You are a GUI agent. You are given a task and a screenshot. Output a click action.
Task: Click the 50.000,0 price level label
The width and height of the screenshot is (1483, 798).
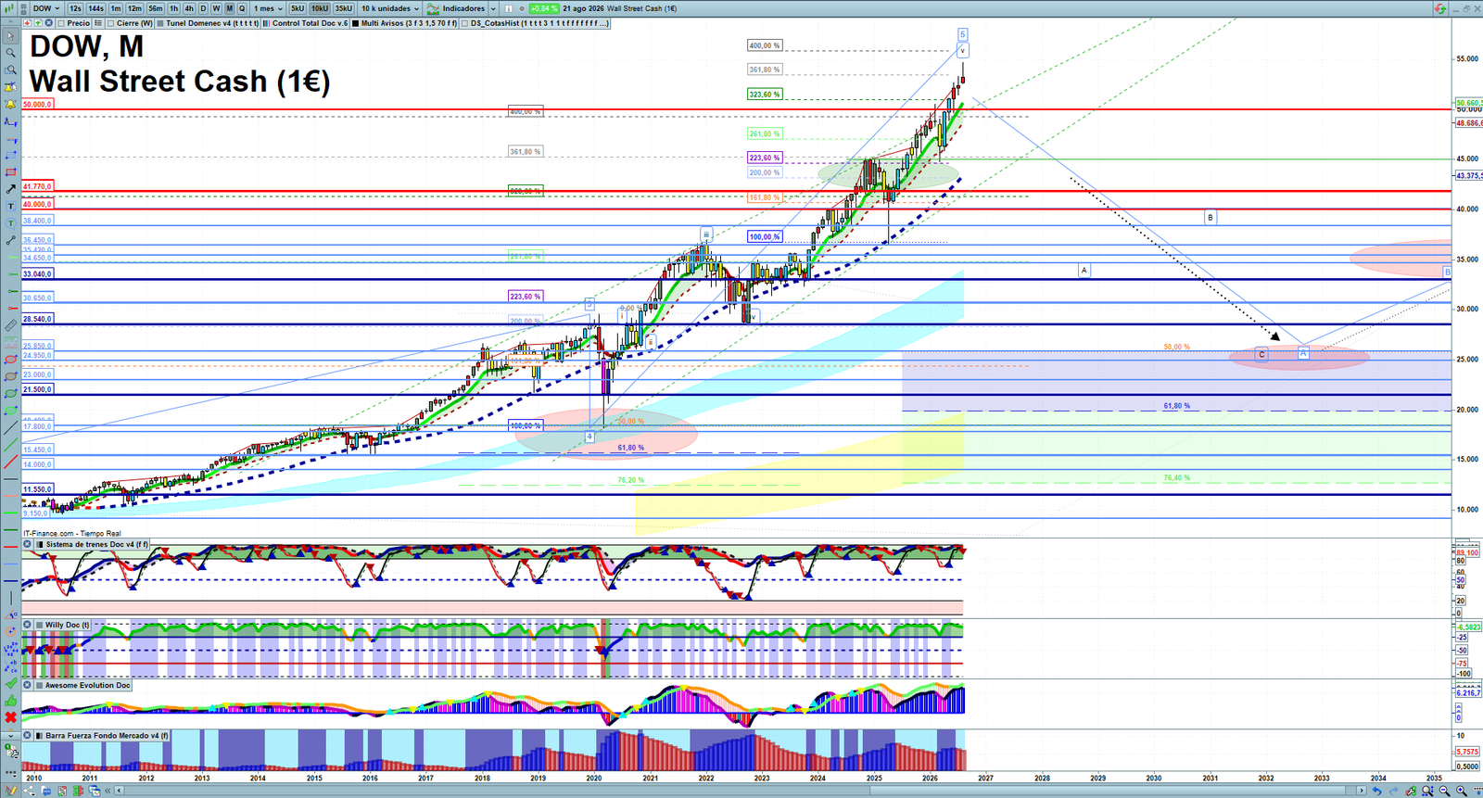tap(37, 105)
